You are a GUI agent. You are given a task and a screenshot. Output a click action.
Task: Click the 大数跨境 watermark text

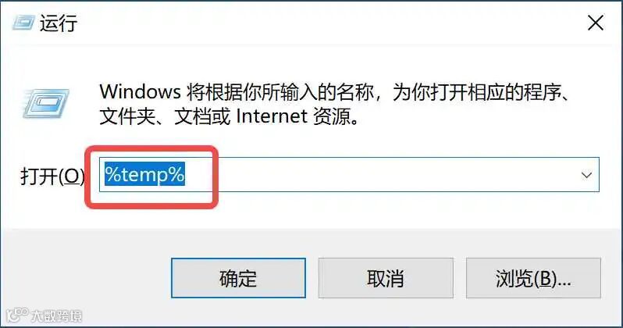pyautogui.click(x=56, y=316)
